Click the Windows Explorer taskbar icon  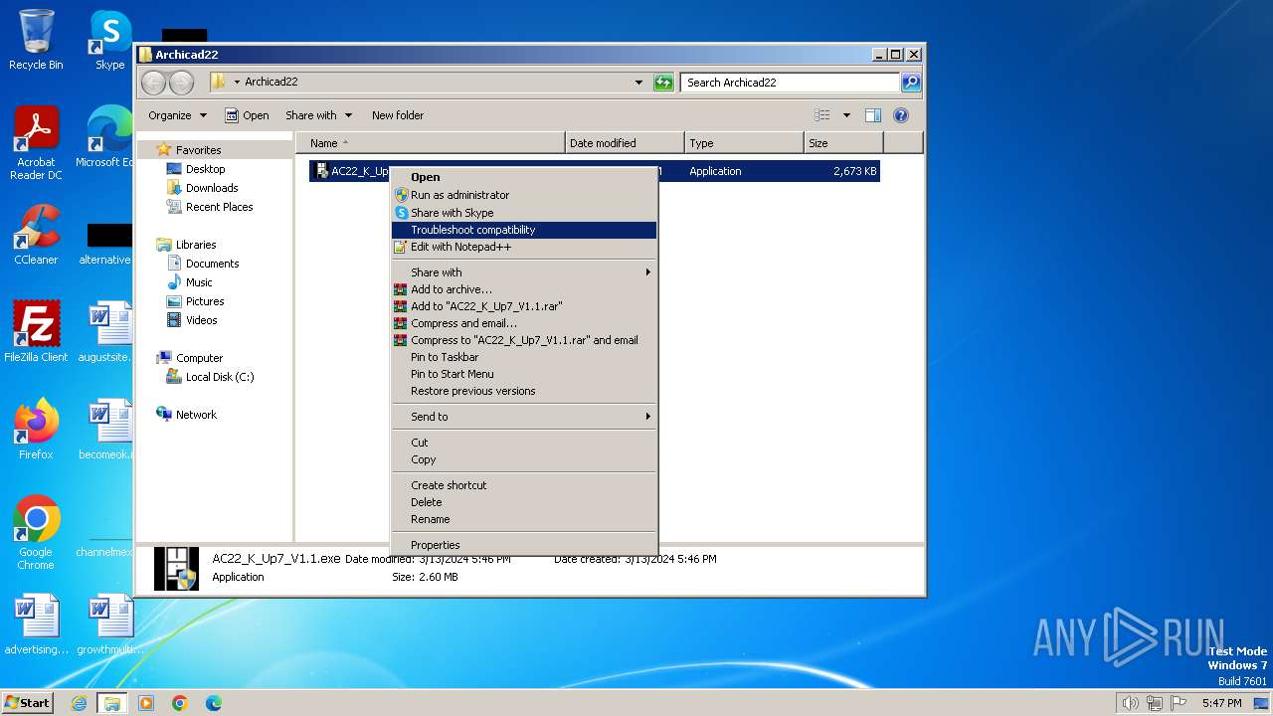coord(112,703)
